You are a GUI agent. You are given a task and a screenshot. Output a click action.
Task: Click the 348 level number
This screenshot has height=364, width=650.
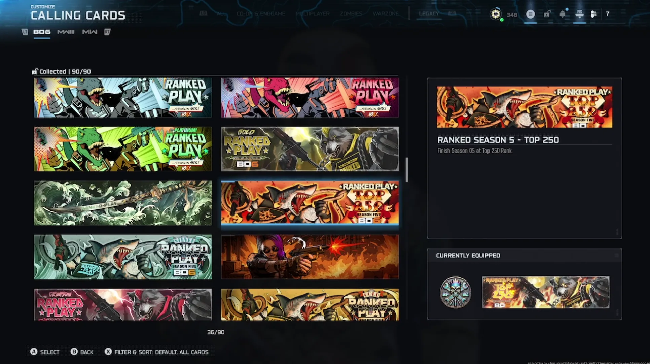512,15
